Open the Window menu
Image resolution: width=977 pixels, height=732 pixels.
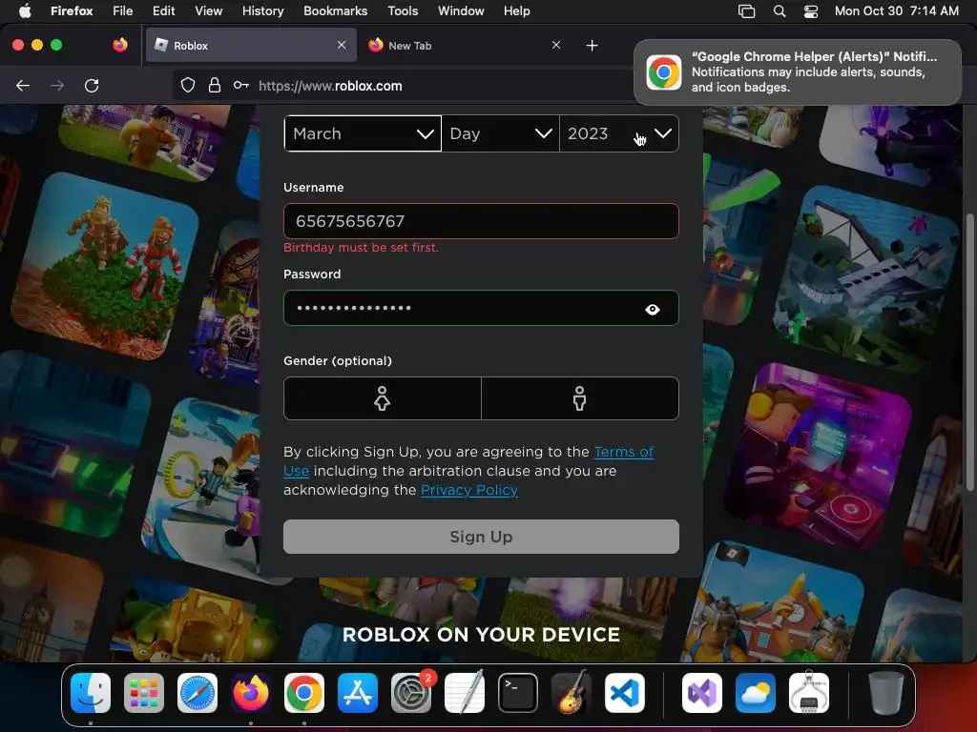(461, 10)
